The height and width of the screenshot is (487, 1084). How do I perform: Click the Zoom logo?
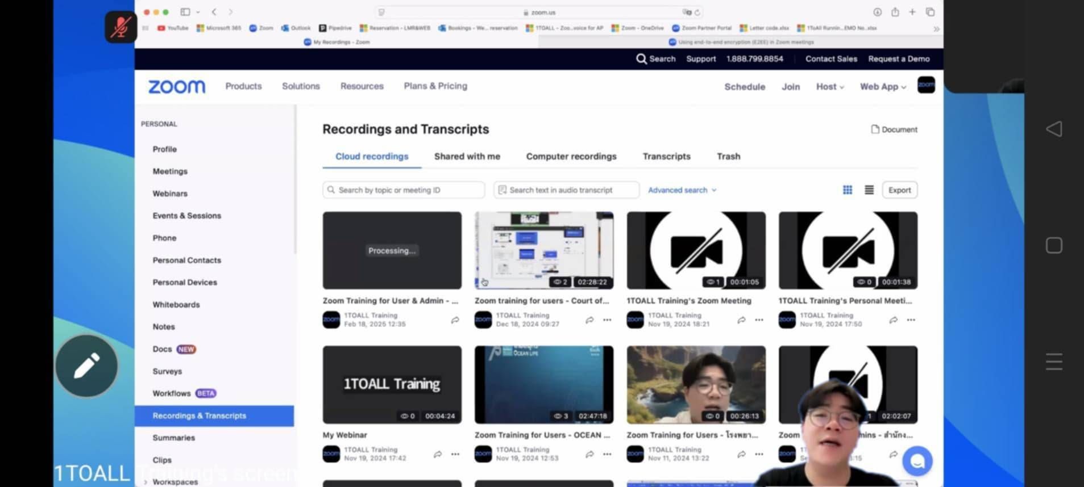coord(177,86)
